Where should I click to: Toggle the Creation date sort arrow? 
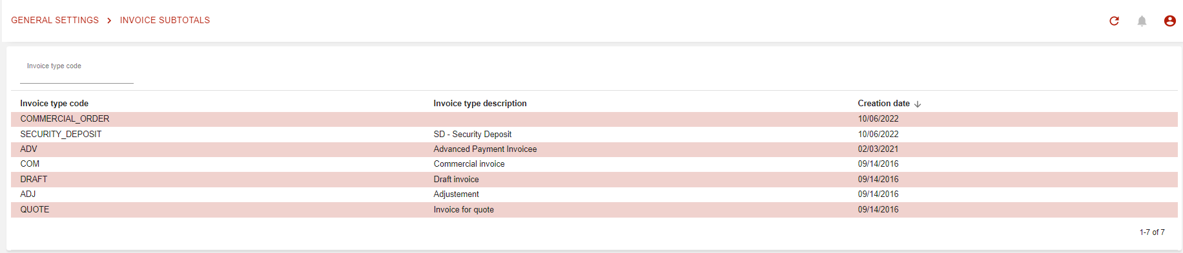(918, 104)
